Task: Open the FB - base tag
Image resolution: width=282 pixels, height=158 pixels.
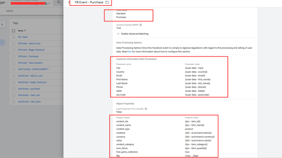Action: pos(23,37)
